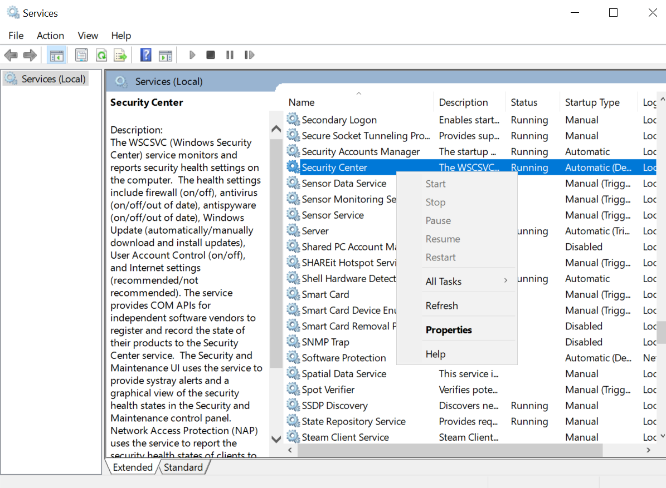Click the gear icon of SSDP Discovery

pyautogui.click(x=293, y=405)
